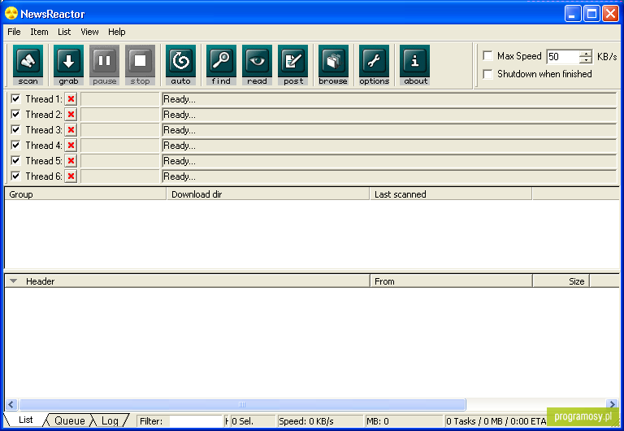Open the Help menu
The image size is (624, 431).
coord(117,32)
